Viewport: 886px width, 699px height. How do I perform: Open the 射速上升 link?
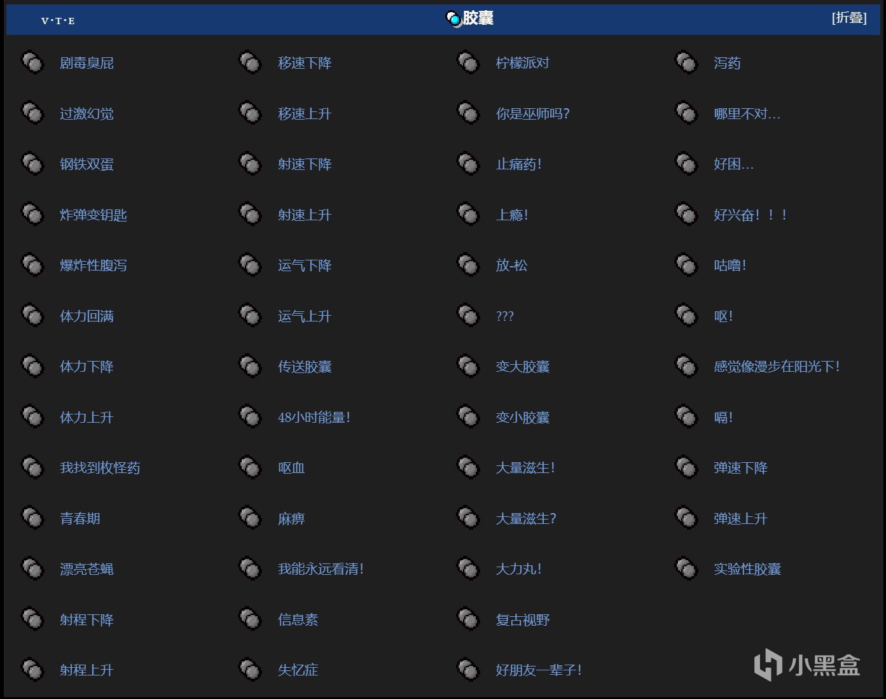point(305,215)
